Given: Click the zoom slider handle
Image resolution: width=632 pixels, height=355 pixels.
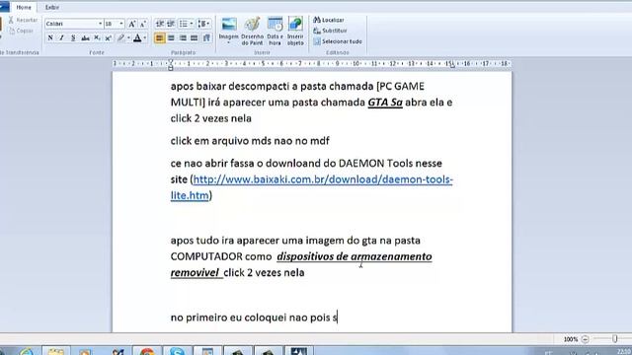Looking at the screenshot, I should 615,339.
